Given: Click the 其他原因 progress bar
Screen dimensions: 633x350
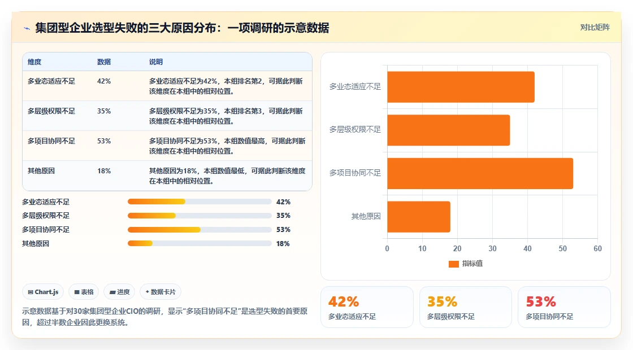Looking at the screenshot, I should click(x=200, y=243).
